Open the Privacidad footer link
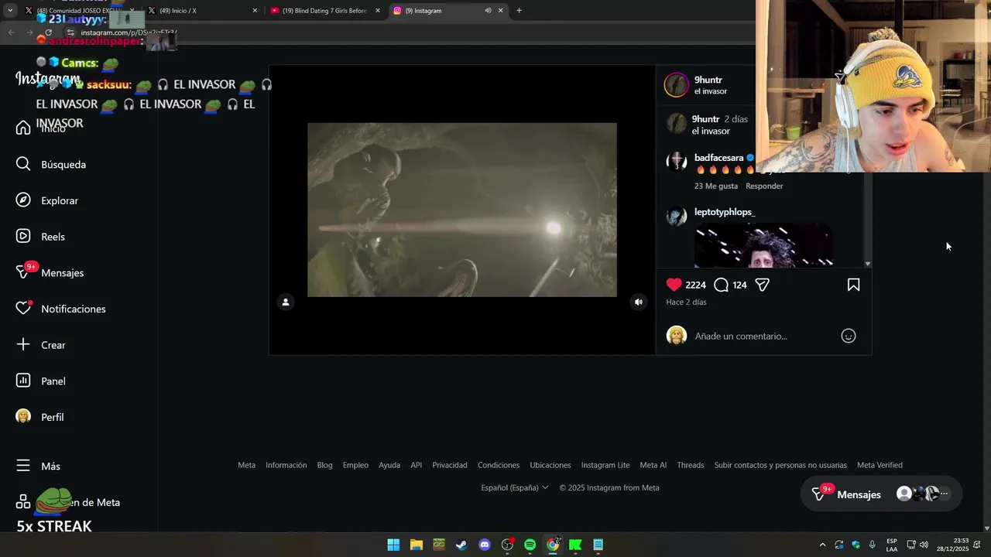The width and height of the screenshot is (991, 557). pyautogui.click(x=450, y=465)
